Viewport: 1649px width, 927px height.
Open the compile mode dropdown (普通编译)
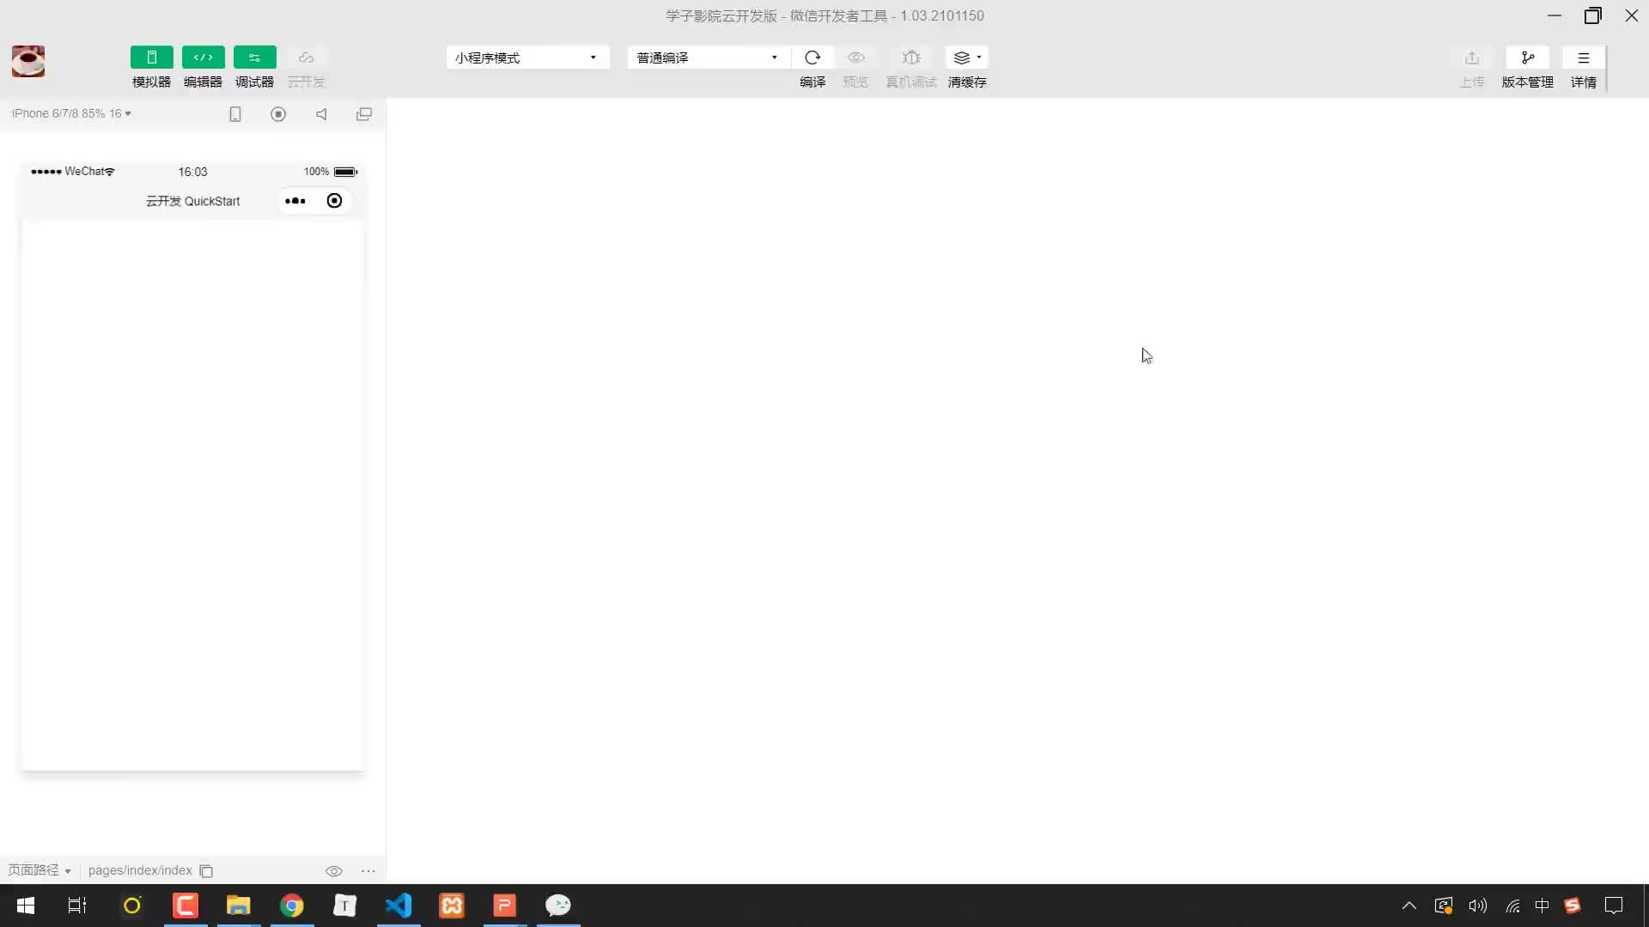tap(708, 58)
